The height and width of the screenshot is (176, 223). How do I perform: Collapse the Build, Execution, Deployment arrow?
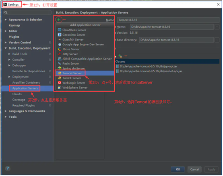click(6, 48)
